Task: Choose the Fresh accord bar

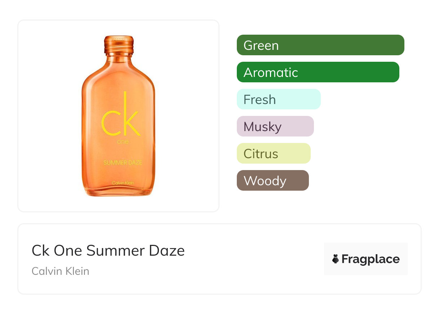Action: click(279, 99)
